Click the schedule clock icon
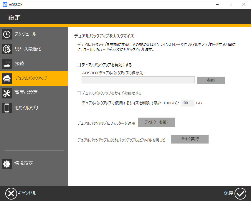The width and height of the screenshot is (251, 201). click(7, 34)
